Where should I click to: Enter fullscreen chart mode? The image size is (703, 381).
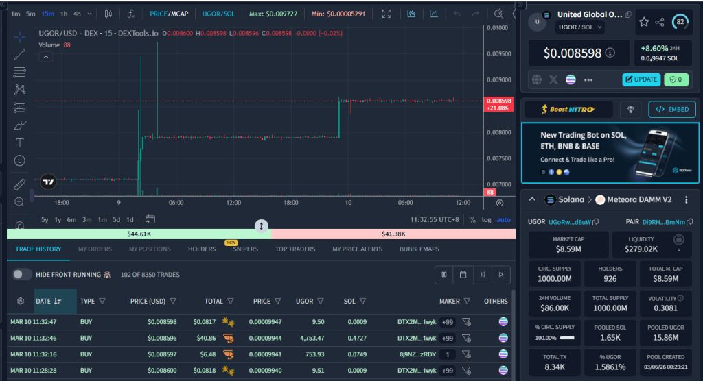(x=387, y=14)
